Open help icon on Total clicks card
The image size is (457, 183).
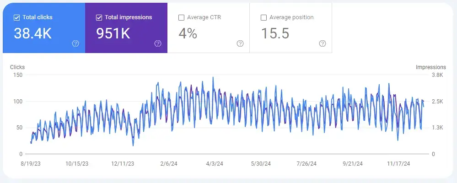click(x=75, y=44)
